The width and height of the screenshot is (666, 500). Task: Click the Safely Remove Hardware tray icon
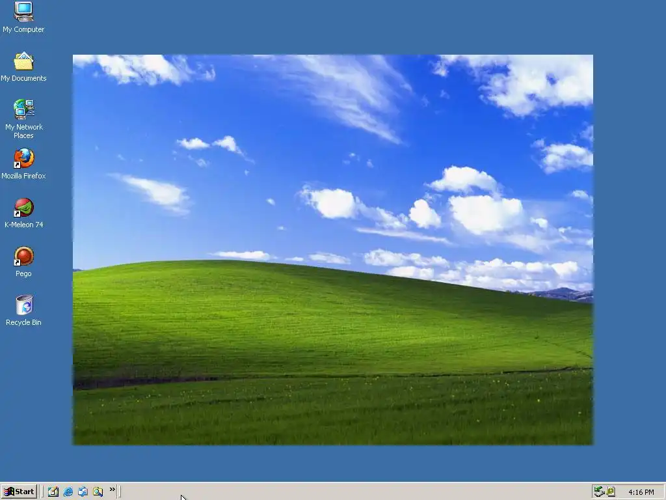pyautogui.click(x=599, y=492)
